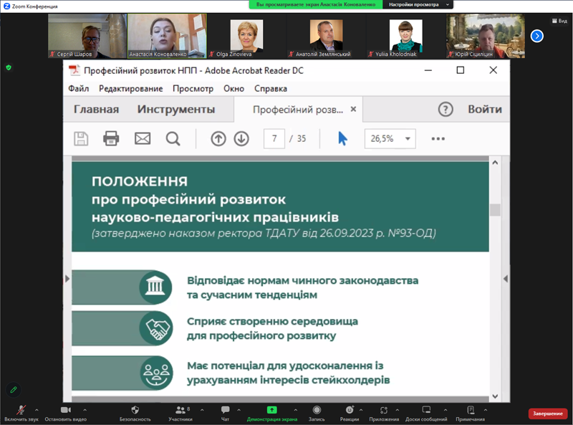The image size is (573, 425).
Task: Open the Zoom Chat panel
Action: coord(225,414)
